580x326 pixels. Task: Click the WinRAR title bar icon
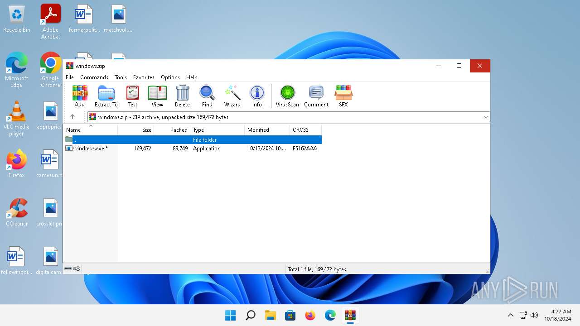(x=69, y=66)
